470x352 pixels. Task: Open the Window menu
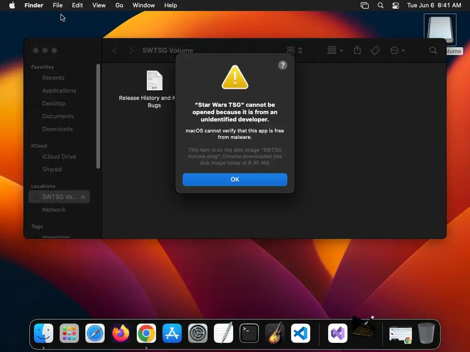point(144,5)
